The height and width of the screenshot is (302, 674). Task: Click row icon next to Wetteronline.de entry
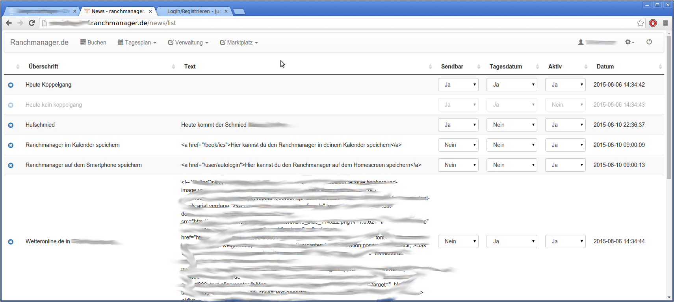coord(11,242)
